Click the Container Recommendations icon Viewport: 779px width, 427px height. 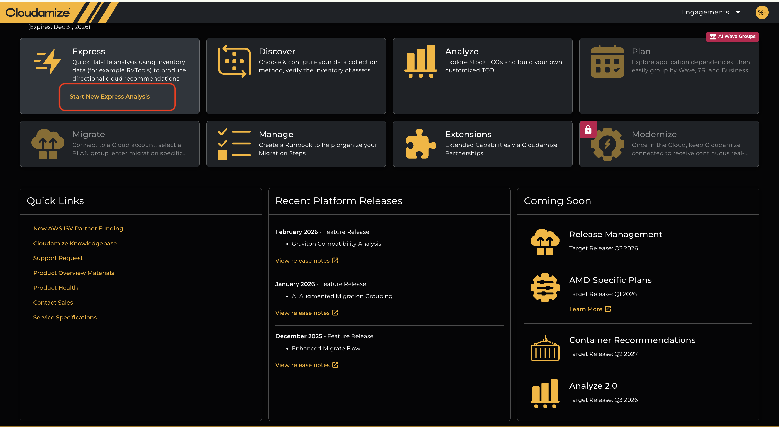pyautogui.click(x=545, y=348)
